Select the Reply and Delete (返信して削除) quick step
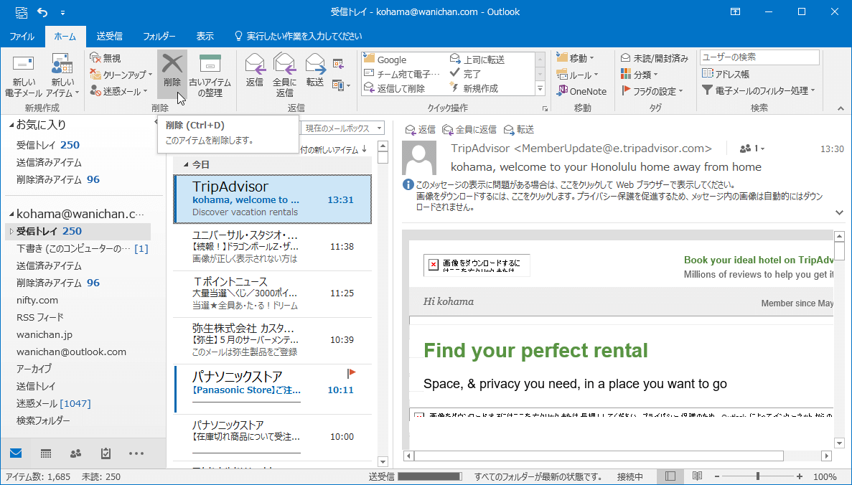 tap(395, 88)
